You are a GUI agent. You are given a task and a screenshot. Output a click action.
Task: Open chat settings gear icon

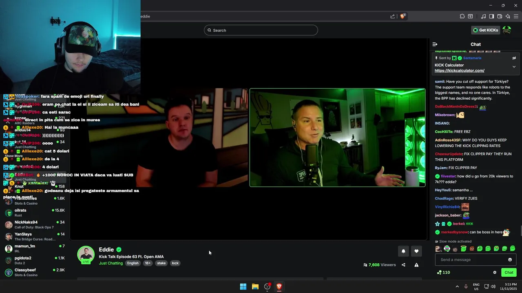pos(495,273)
